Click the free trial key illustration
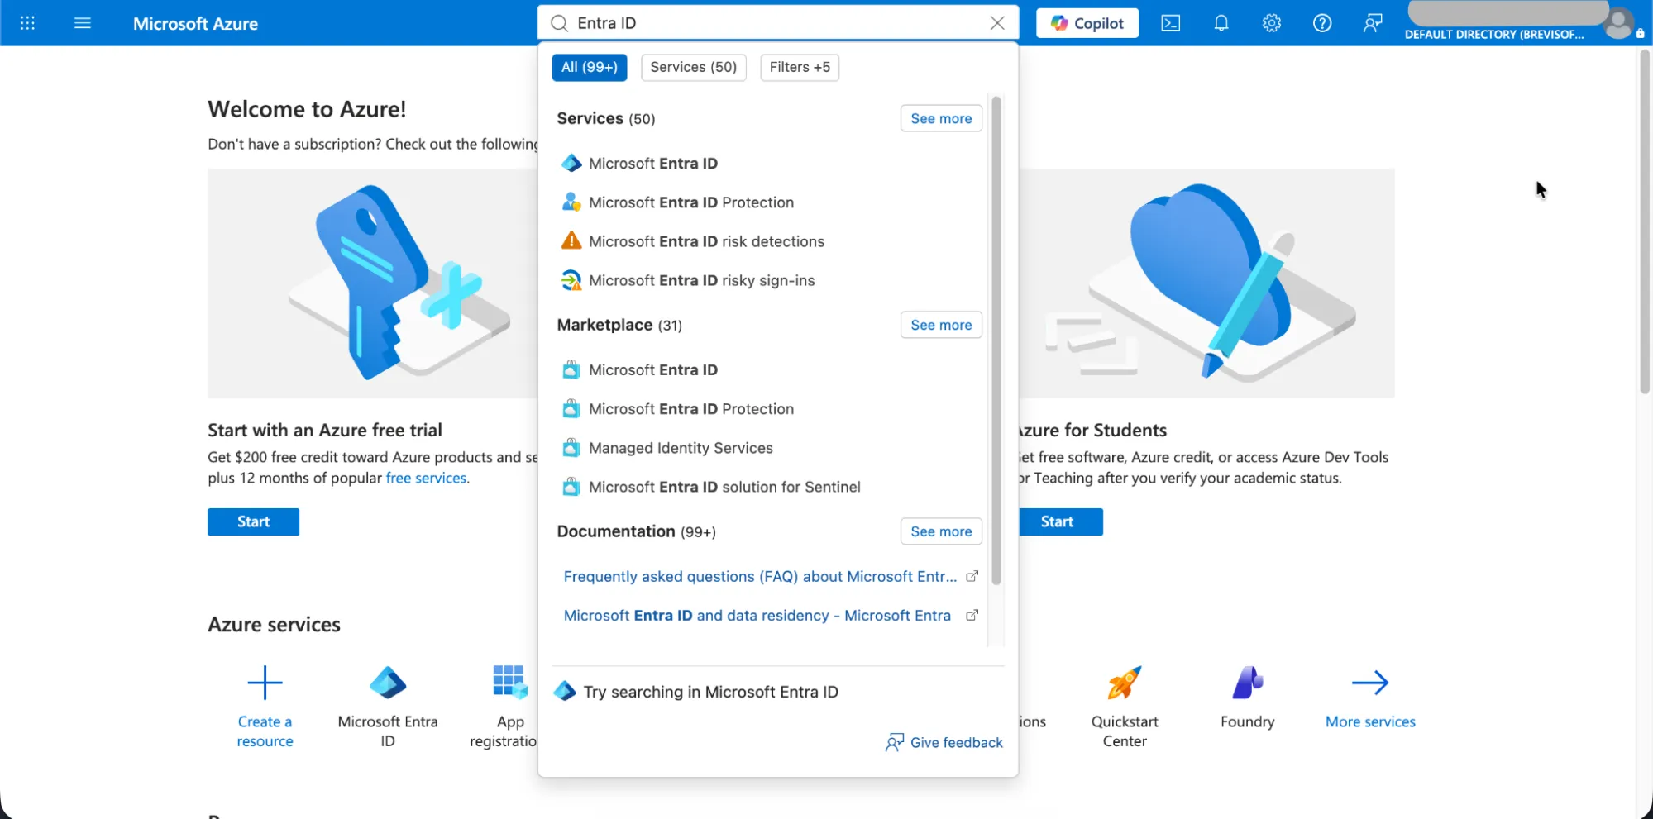Image resolution: width=1653 pixels, height=819 pixels. [373, 283]
